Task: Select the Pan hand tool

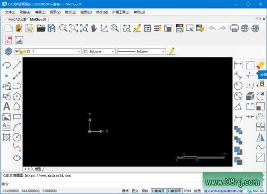Action: click(x=94, y=28)
